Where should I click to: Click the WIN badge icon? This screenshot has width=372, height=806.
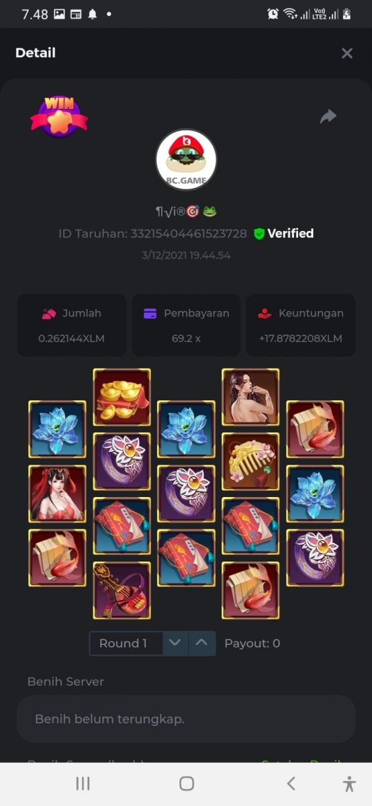pos(58,116)
